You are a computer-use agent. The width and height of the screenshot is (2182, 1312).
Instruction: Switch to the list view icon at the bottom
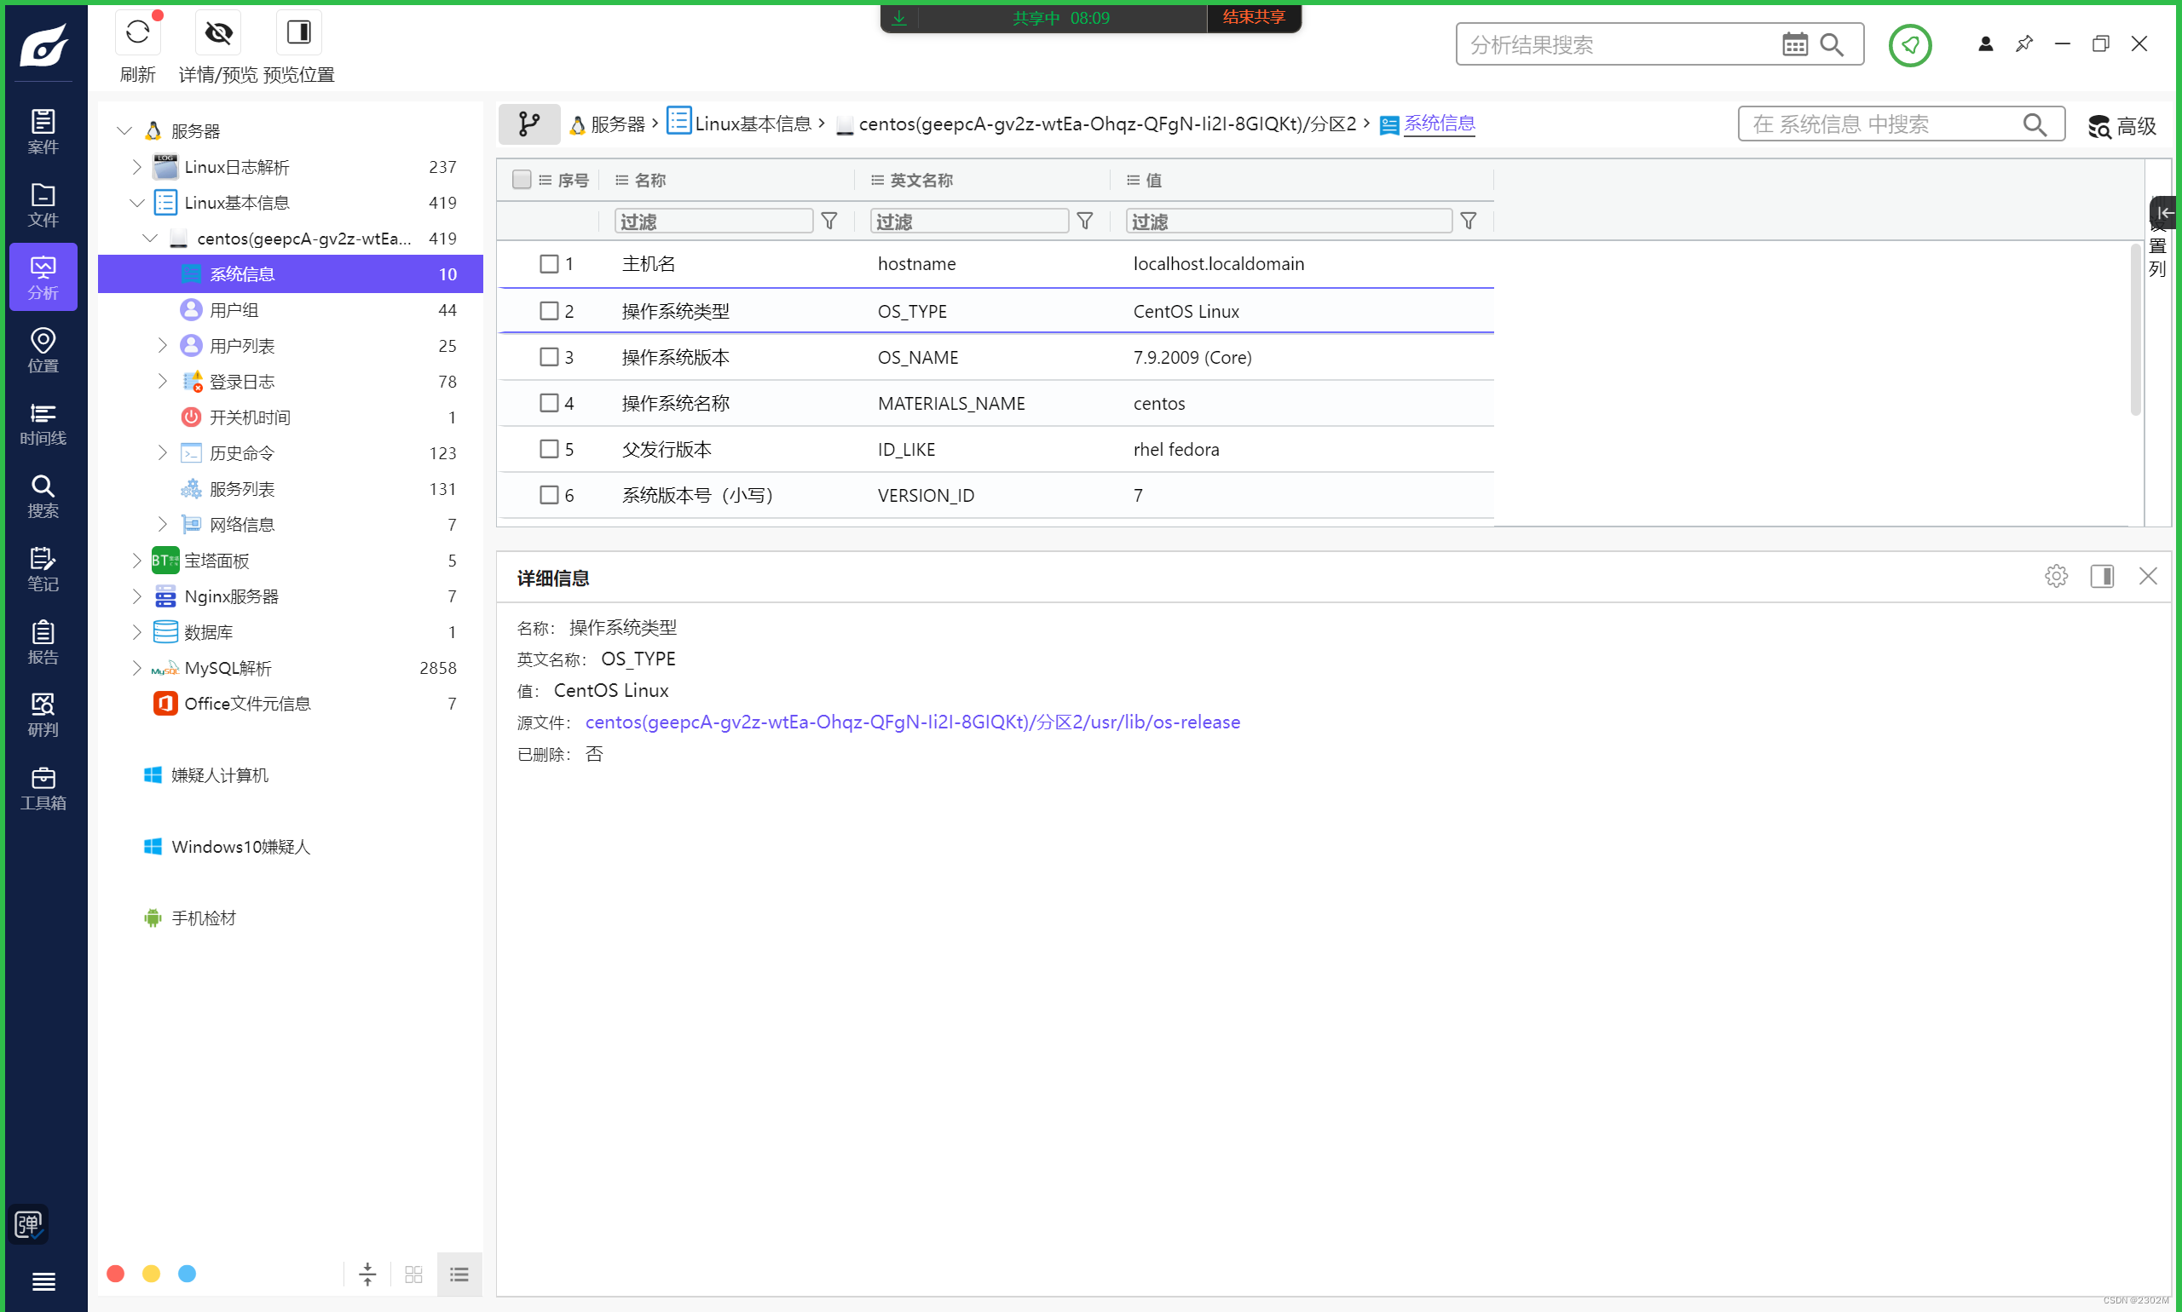[x=459, y=1274]
